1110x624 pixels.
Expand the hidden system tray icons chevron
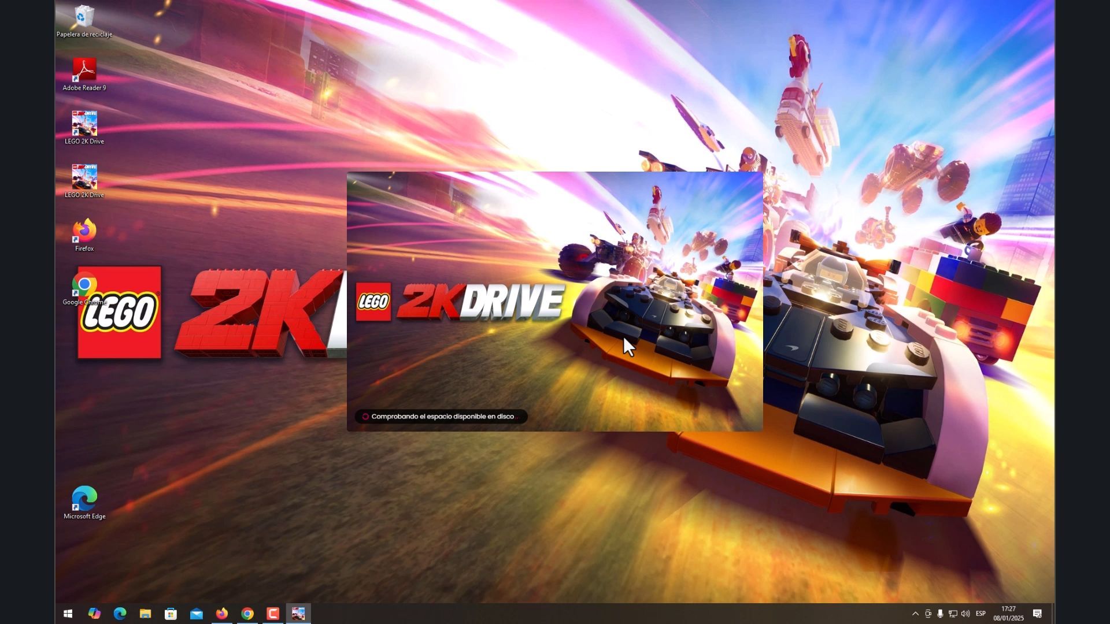pyautogui.click(x=915, y=614)
